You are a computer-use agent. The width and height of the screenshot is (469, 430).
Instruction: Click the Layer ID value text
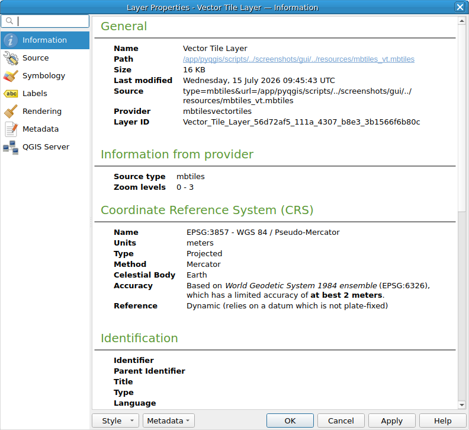coord(301,122)
